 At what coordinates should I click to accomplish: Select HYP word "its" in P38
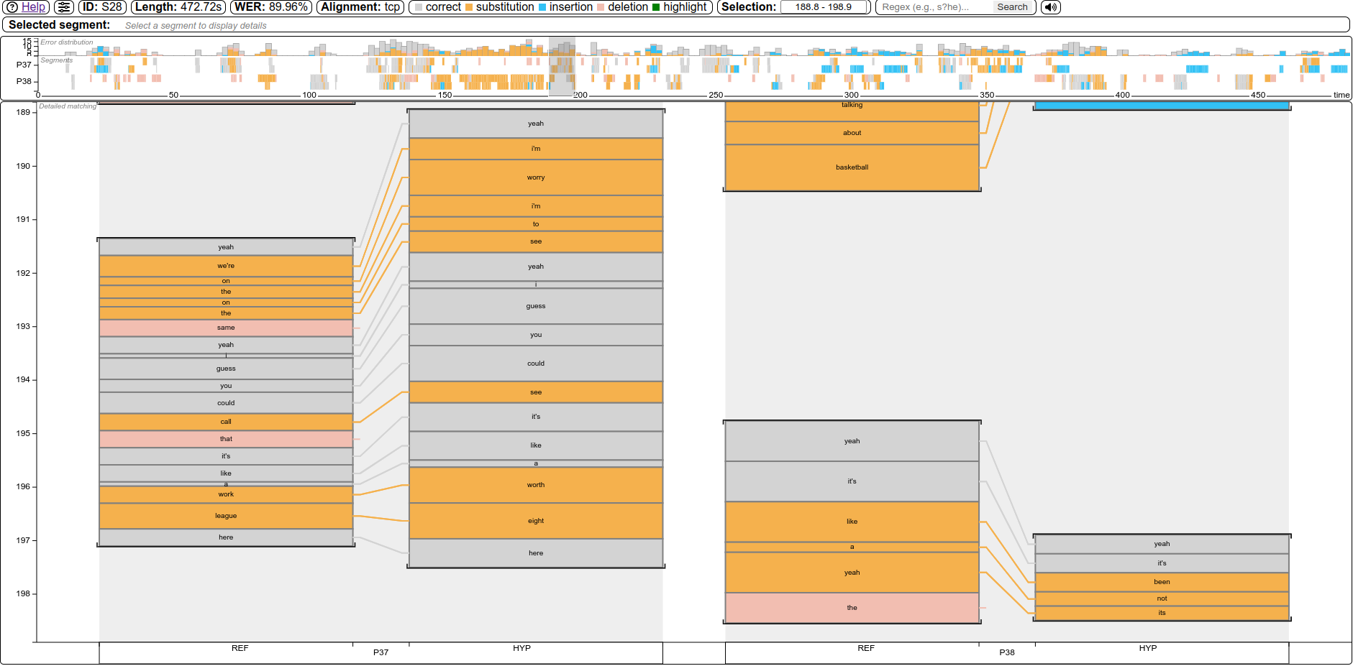(1162, 613)
